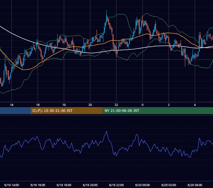Click the 22 hour axis label
The image size is (213, 188).
[x=116, y=105]
